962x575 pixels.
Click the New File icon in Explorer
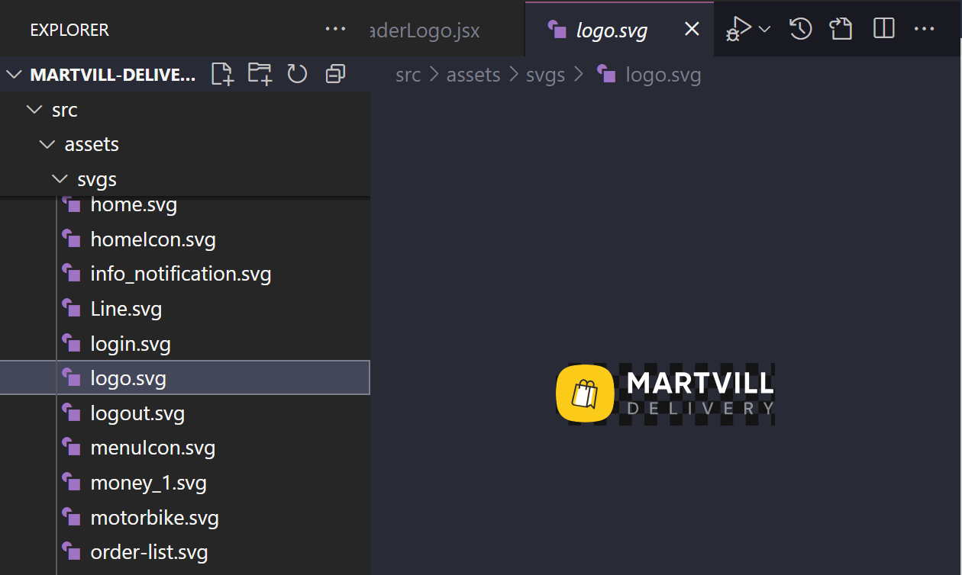pyautogui.click(x=222, y=74)
